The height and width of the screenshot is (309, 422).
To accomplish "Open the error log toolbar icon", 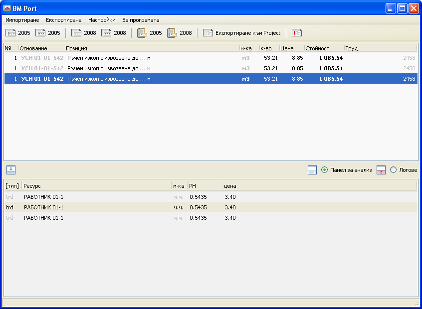I will 297,33.
